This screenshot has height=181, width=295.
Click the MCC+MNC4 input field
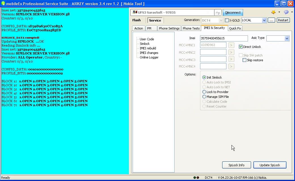[213, 66]
